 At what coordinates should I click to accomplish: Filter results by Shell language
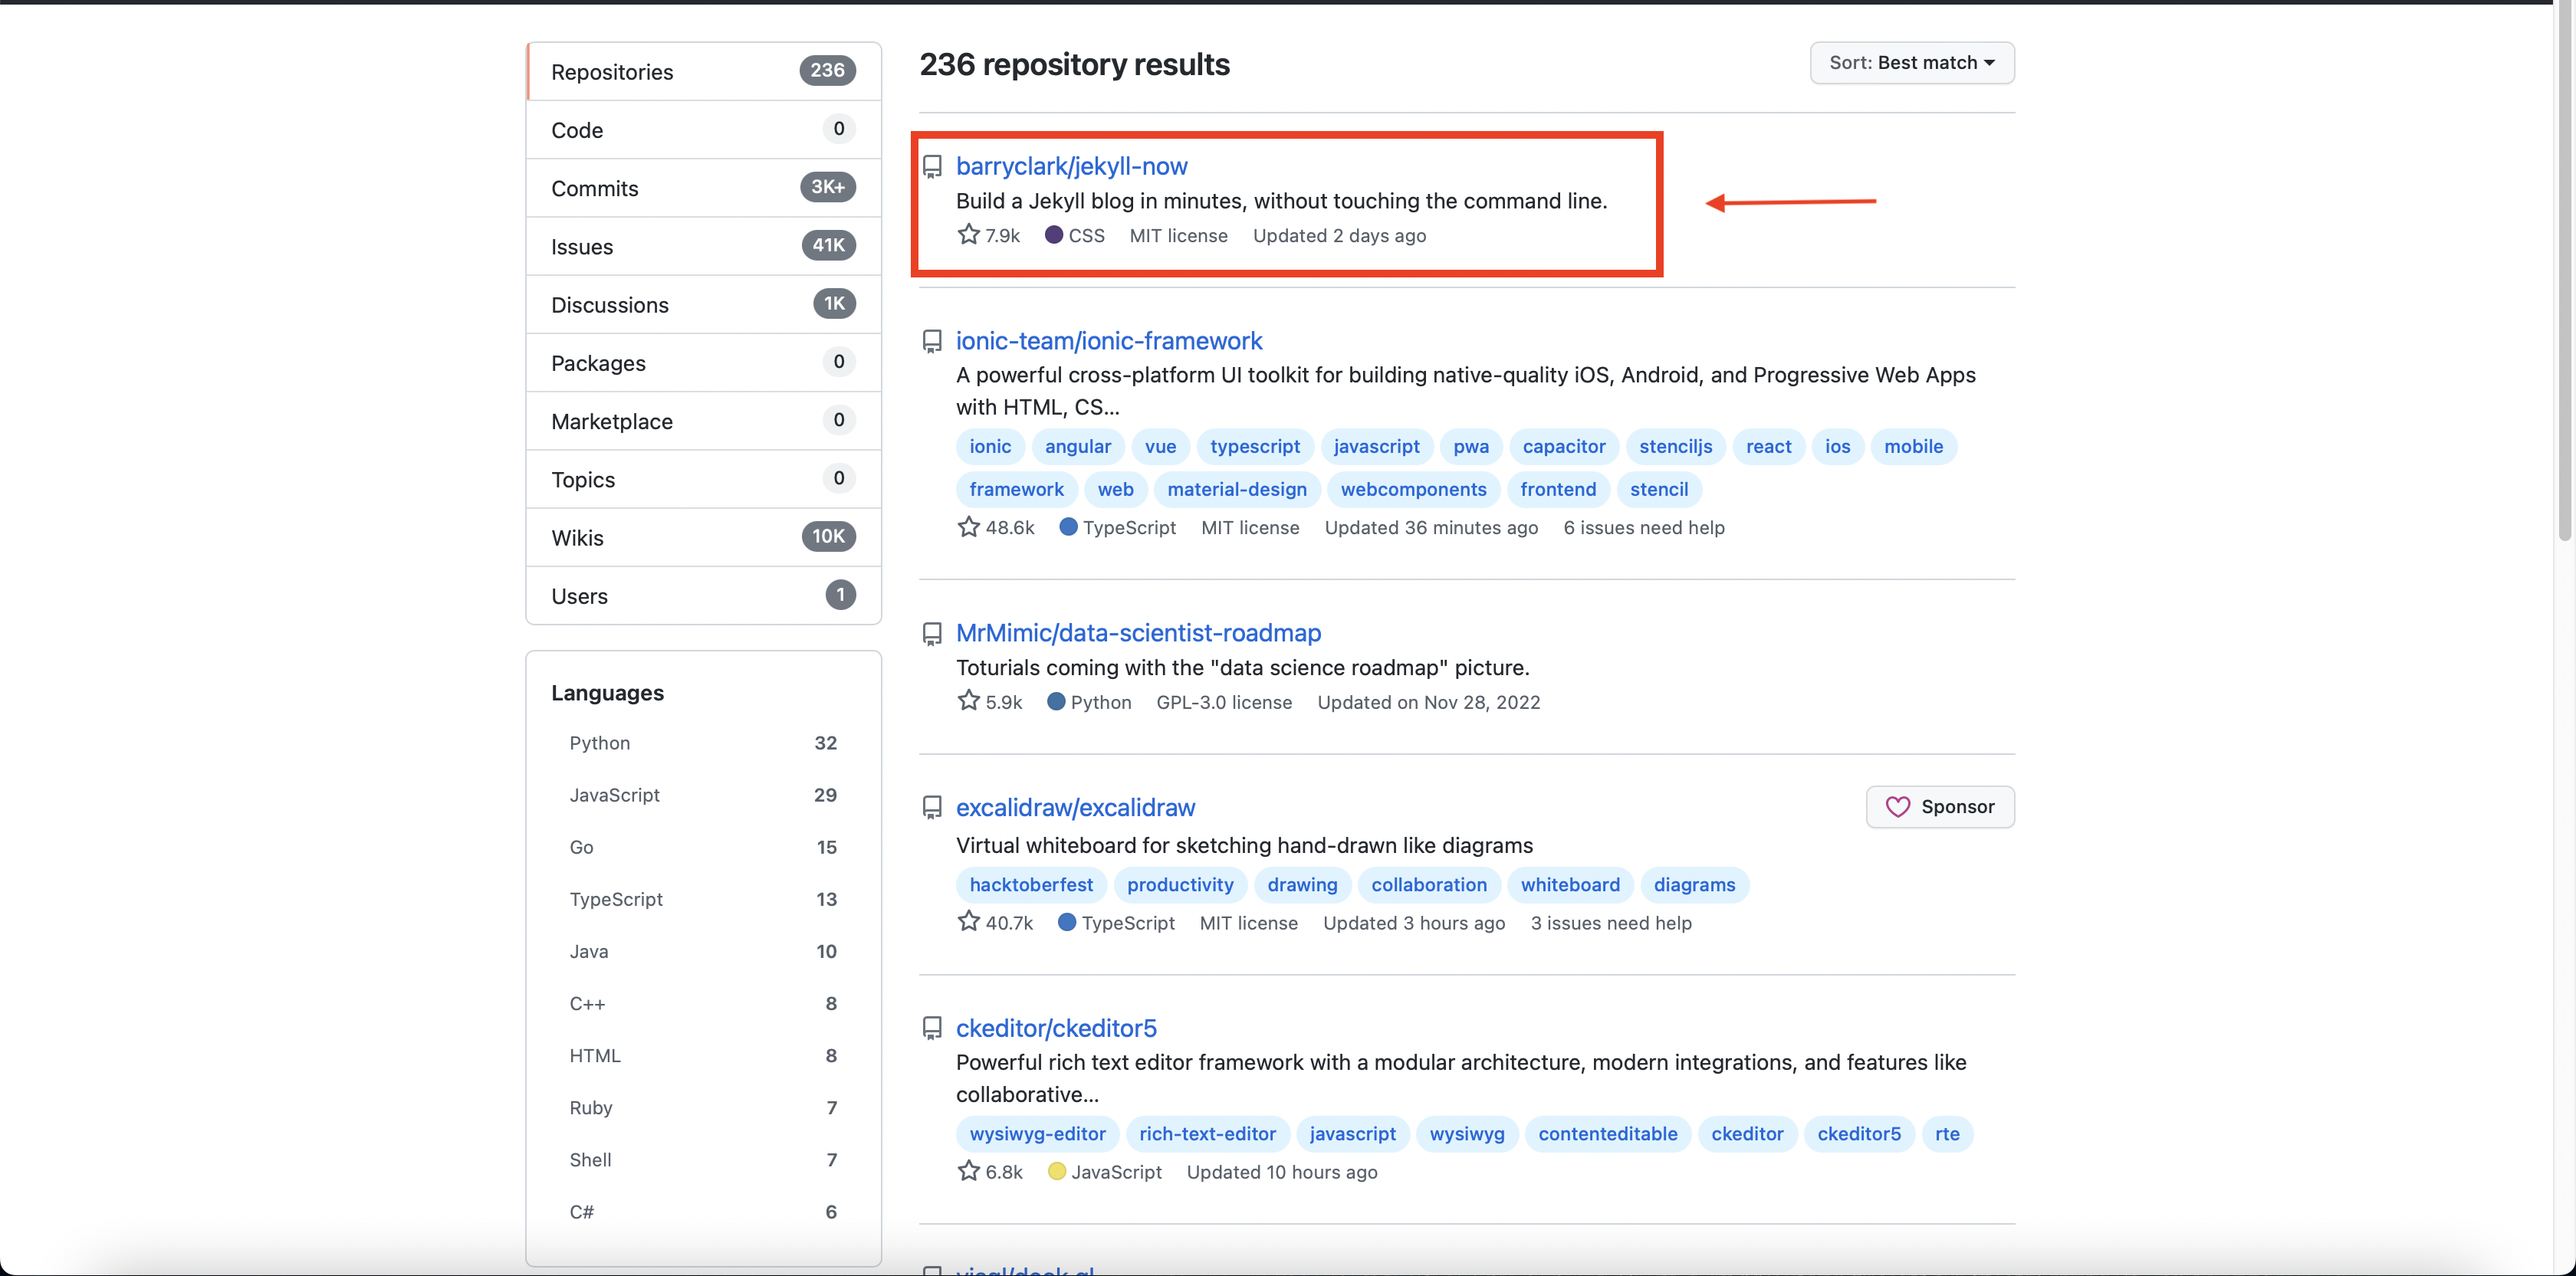point(703,1159)
